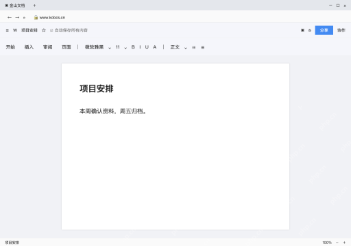
Task: Click the W document type icon
Action: point(15,30)
